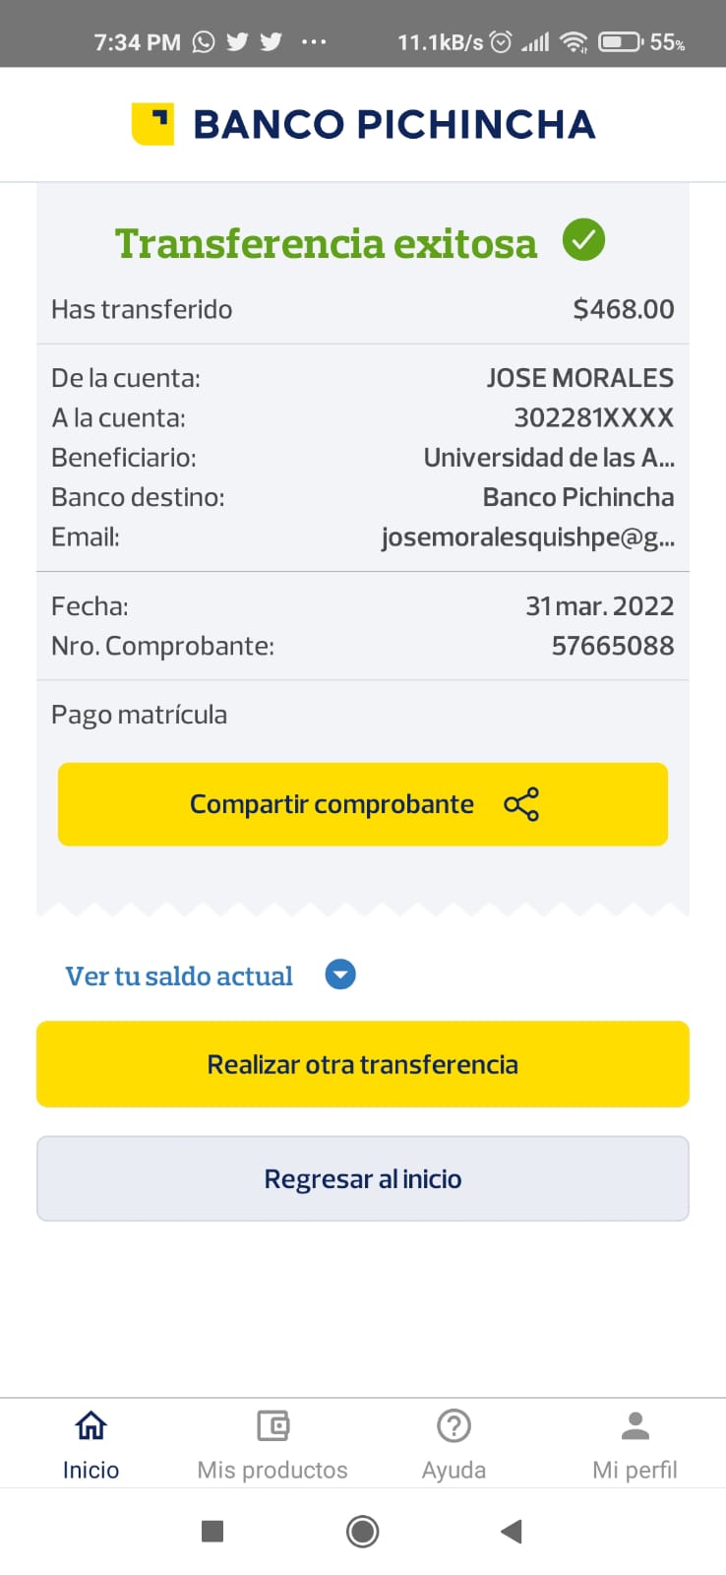Tap the Ayuda question mark icon
Viewport: 726px width, 1575px height.
tap(454, 1425)
